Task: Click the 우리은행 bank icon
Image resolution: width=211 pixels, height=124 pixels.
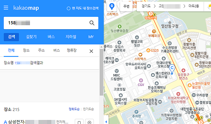Action: 194,95
